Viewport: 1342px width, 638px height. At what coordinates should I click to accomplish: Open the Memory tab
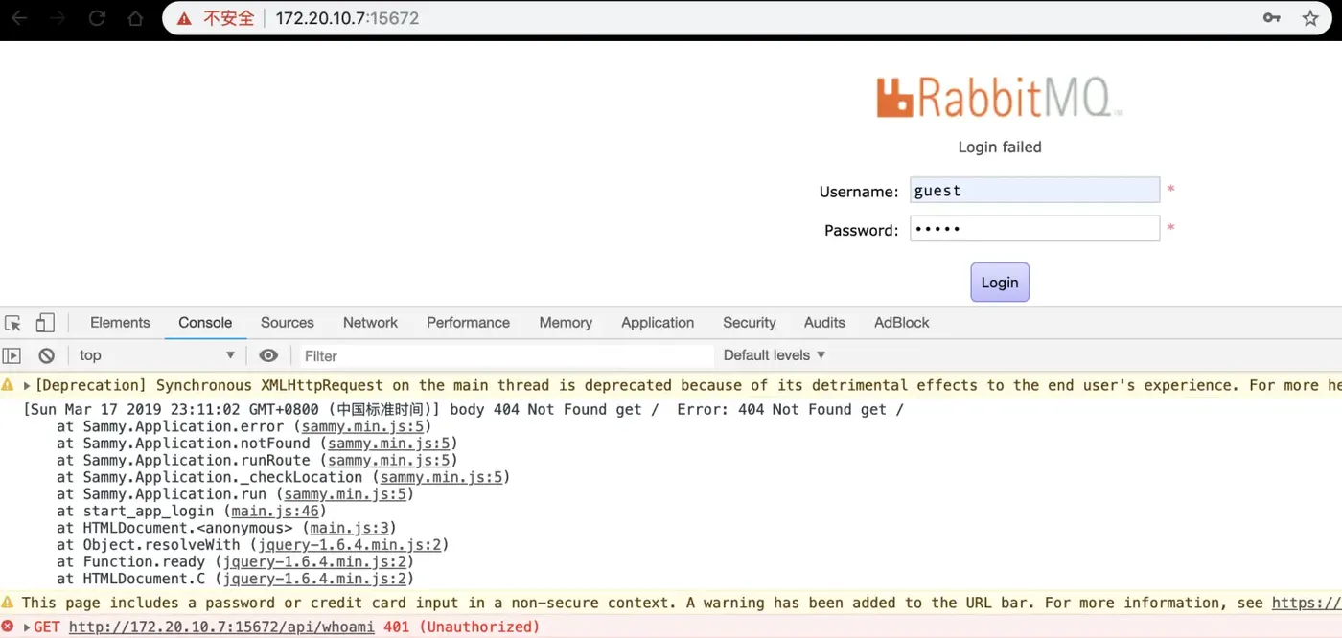(566, 323)
